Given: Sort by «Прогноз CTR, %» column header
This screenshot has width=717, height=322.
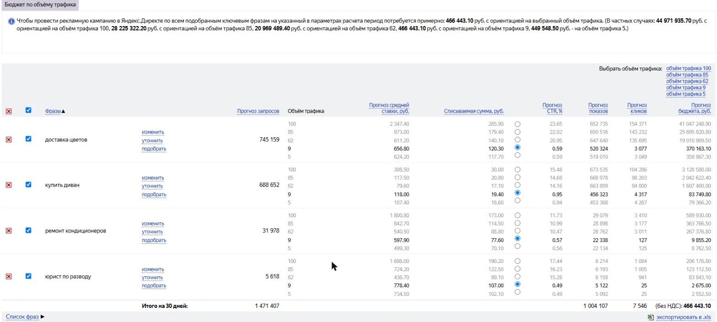Looking at the screenshot, I should pos(552,108).
